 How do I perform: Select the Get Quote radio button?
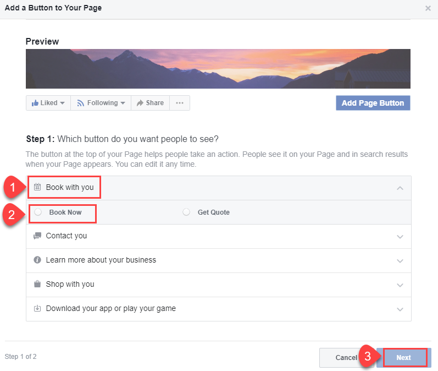[186, 212]
